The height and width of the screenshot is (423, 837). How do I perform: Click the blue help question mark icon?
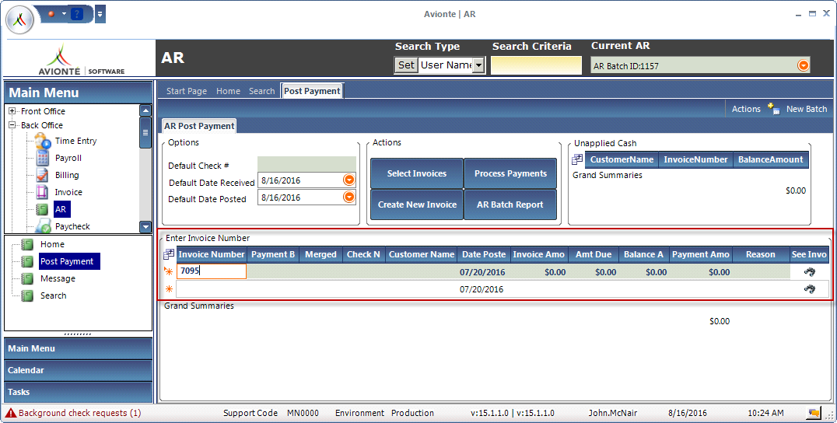pos(76,14)
